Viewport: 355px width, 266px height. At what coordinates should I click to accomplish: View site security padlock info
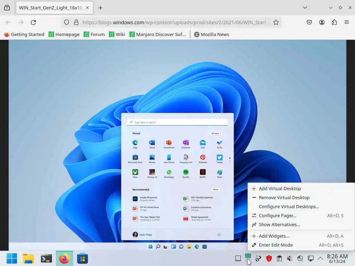(76, 22)
